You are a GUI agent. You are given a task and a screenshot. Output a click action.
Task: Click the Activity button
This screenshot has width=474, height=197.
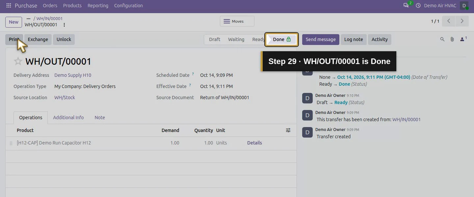(380, 39)
